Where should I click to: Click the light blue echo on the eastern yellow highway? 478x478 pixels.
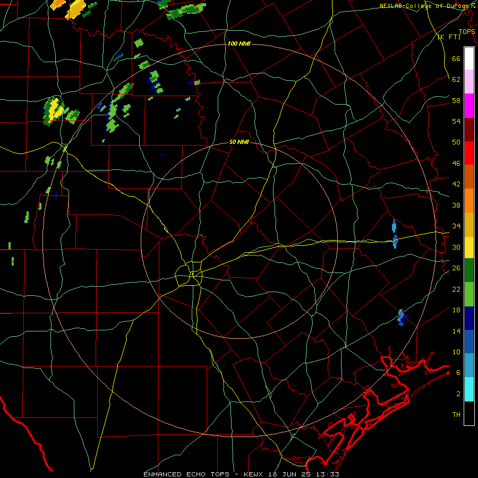pos(395,242)
